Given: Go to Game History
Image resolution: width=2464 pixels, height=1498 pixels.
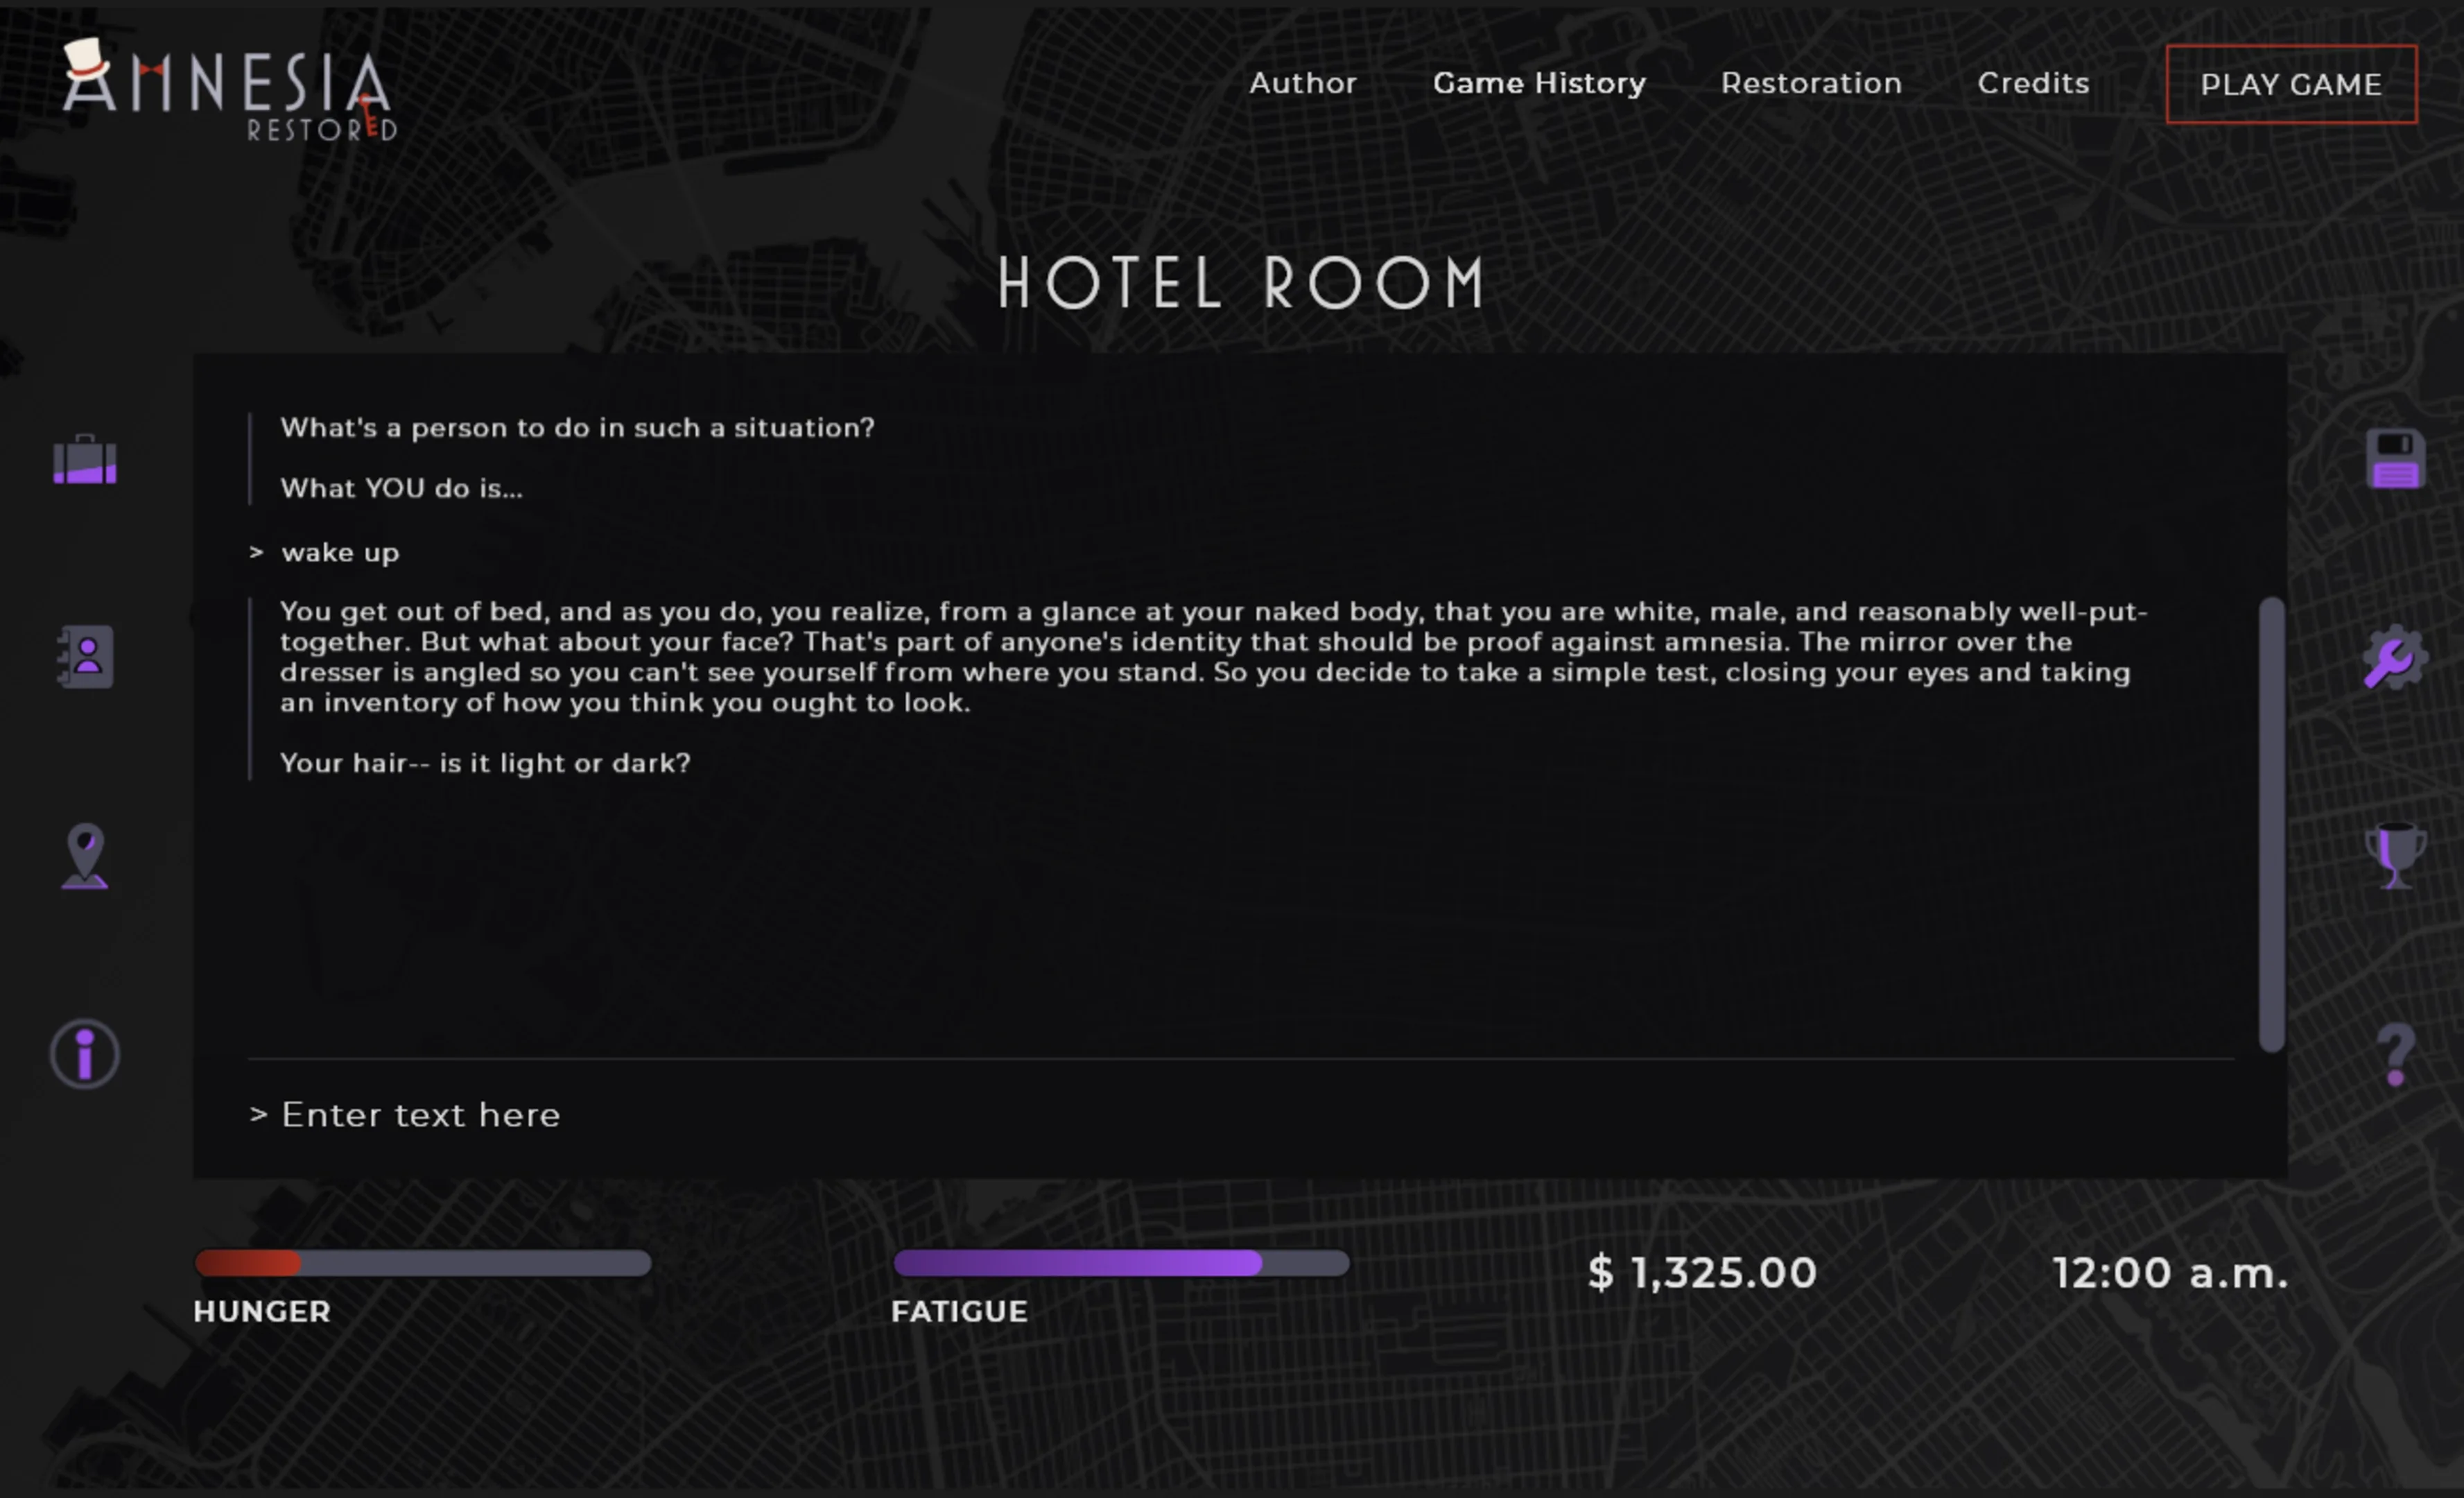Looking at the screenshot, I should 1539,83.
